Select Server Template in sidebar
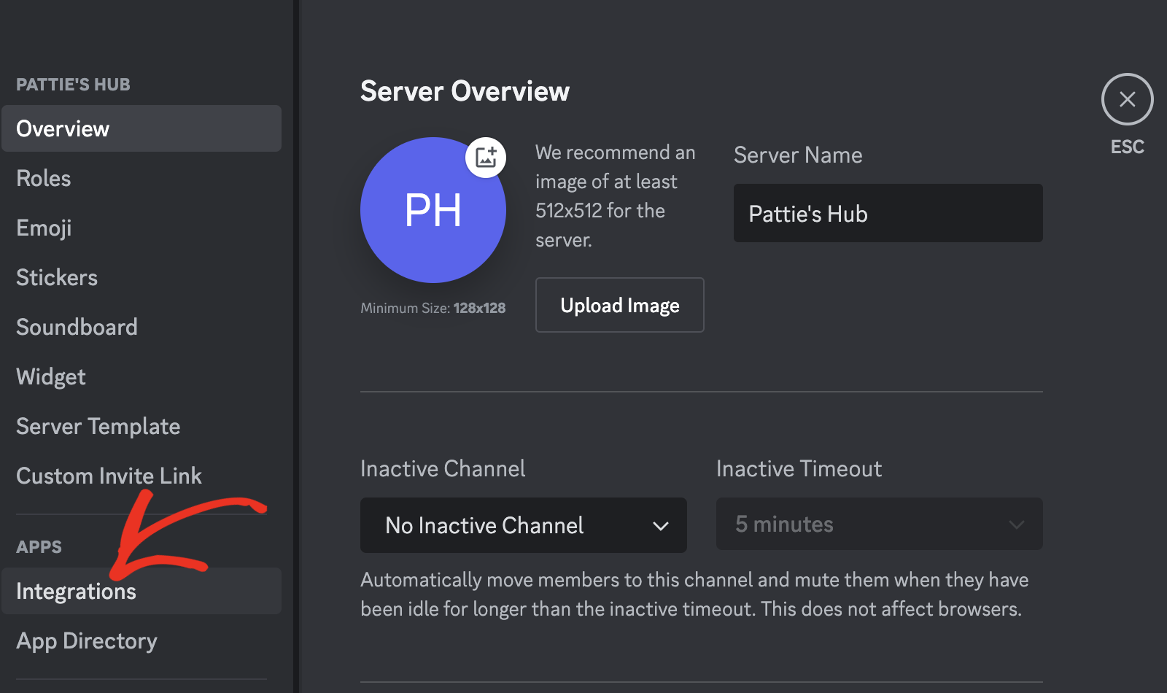The width and height of the screenshot is (1167, 693). [98, 427]
